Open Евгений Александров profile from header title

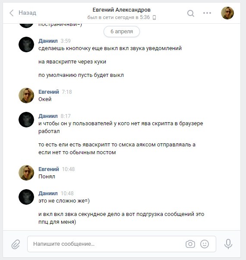coord(121,10)
